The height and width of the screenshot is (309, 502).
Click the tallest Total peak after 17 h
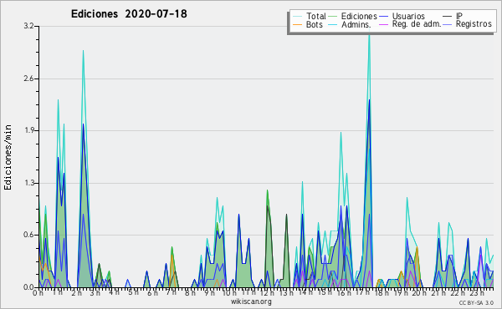click(x=370, y=34)
